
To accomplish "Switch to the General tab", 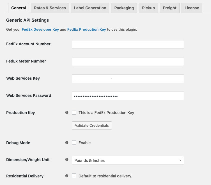I will point(19,8).
